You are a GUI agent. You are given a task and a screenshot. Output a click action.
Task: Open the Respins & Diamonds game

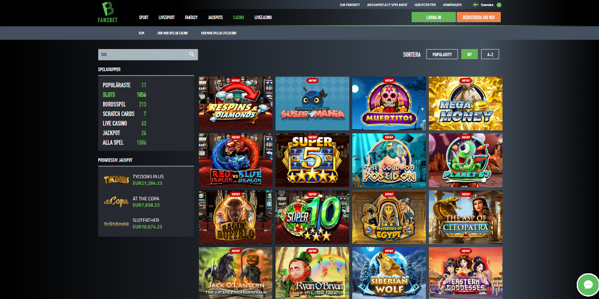click(235, 103)
